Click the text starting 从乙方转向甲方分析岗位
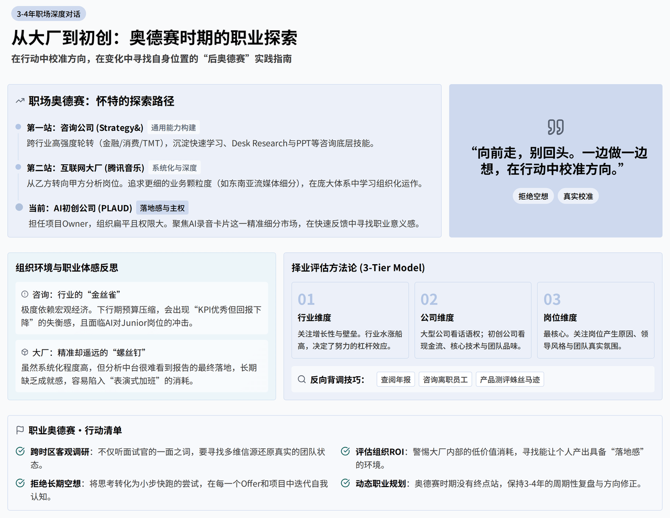670x518 pixels. pos(225,184)
